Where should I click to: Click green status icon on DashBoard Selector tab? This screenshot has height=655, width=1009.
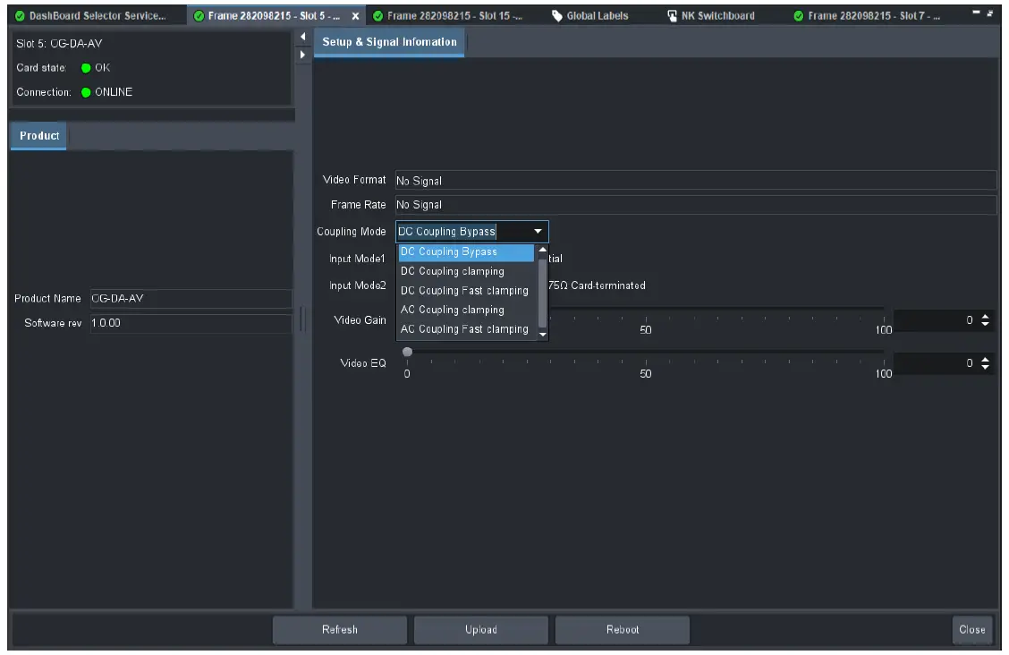point(20,16)
